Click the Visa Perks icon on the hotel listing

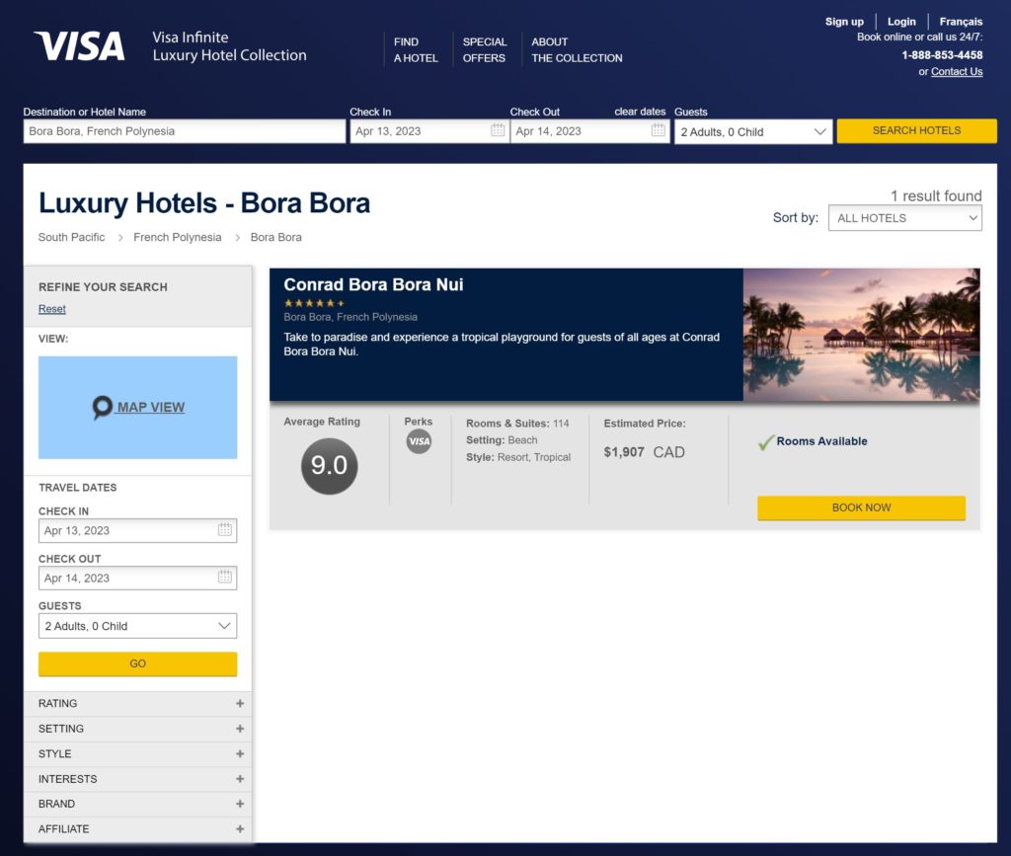(x=419, y=442)
